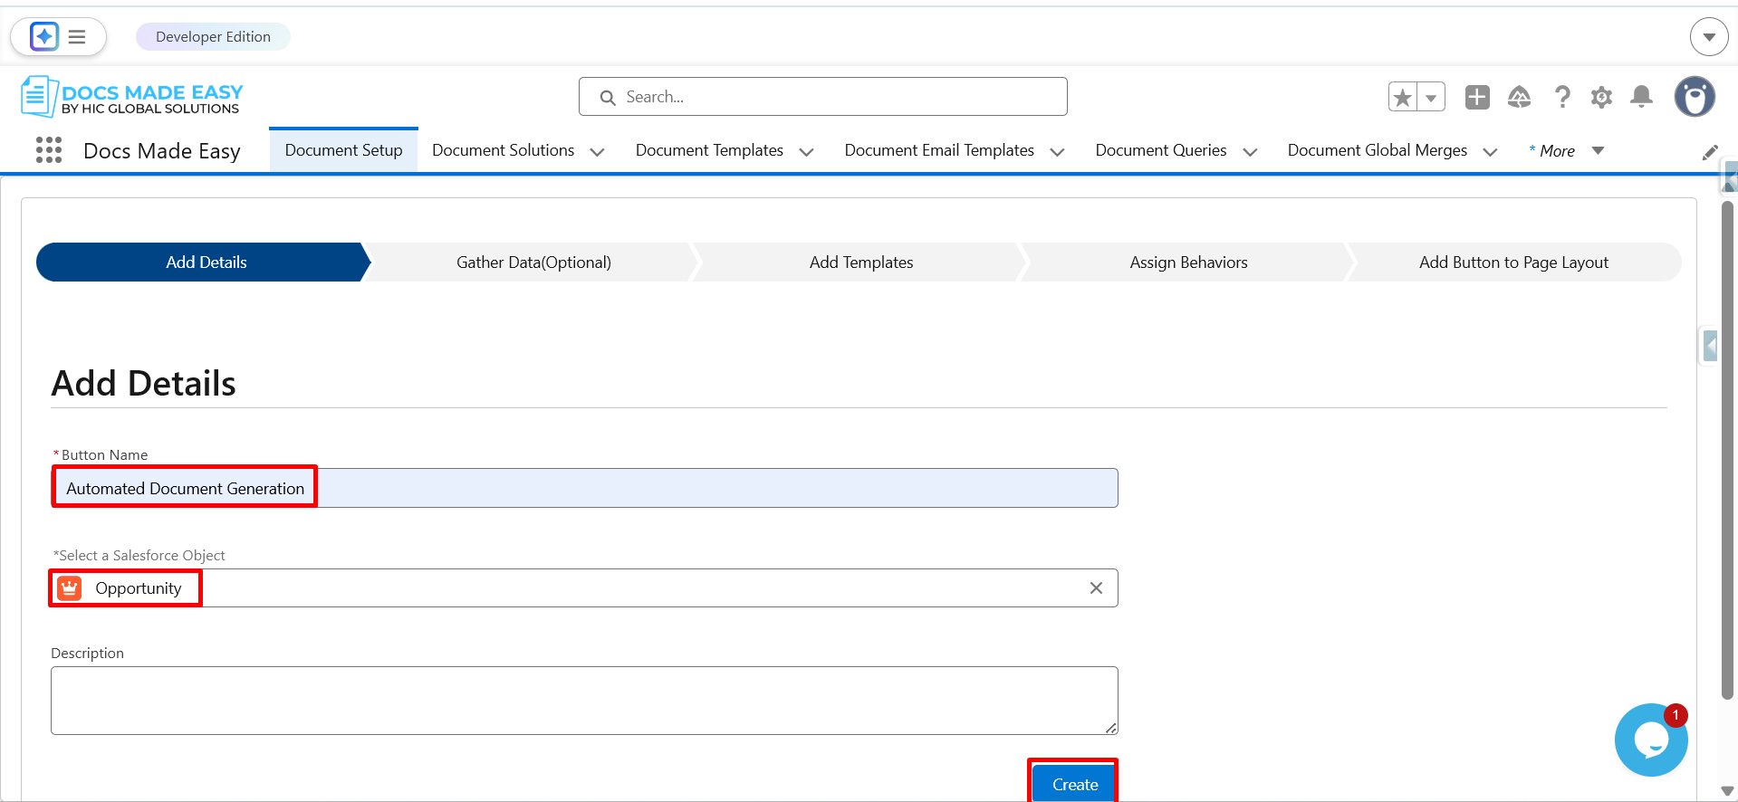Switch to the Document Setup tab
Screen dimensions: 1738x802
[x=343, y=150]
